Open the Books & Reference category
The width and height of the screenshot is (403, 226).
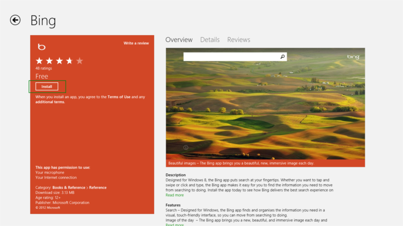[69, 187]
